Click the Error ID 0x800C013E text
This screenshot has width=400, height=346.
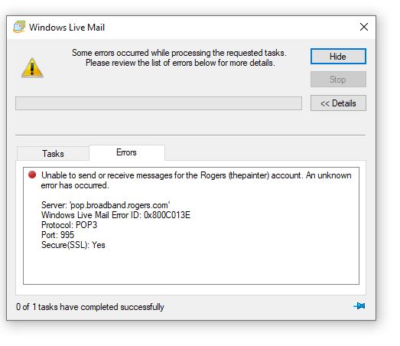pos(115,215)
